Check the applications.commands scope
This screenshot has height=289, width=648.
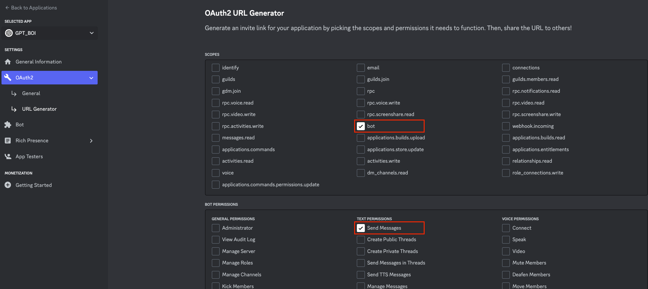[x=216, y=150]
